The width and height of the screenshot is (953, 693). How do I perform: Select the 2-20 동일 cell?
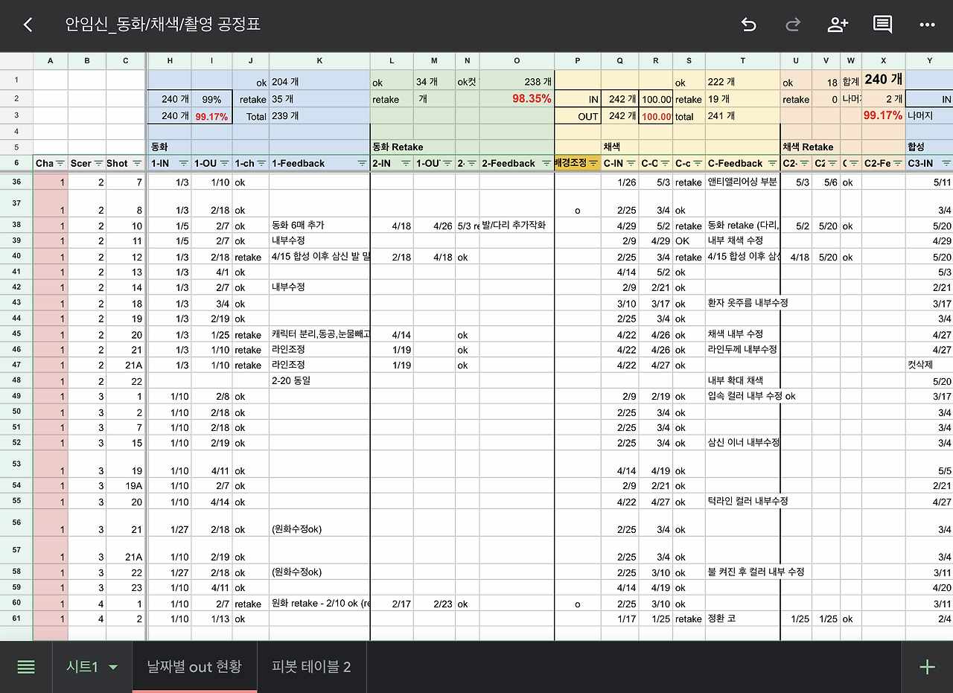319,380
